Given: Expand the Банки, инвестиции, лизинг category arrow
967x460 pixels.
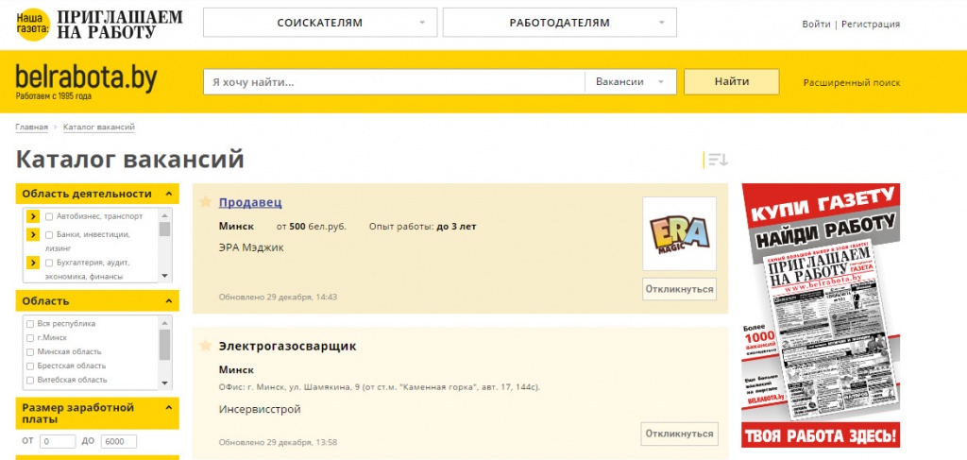Looking at the screenshot, I should 33,235.
